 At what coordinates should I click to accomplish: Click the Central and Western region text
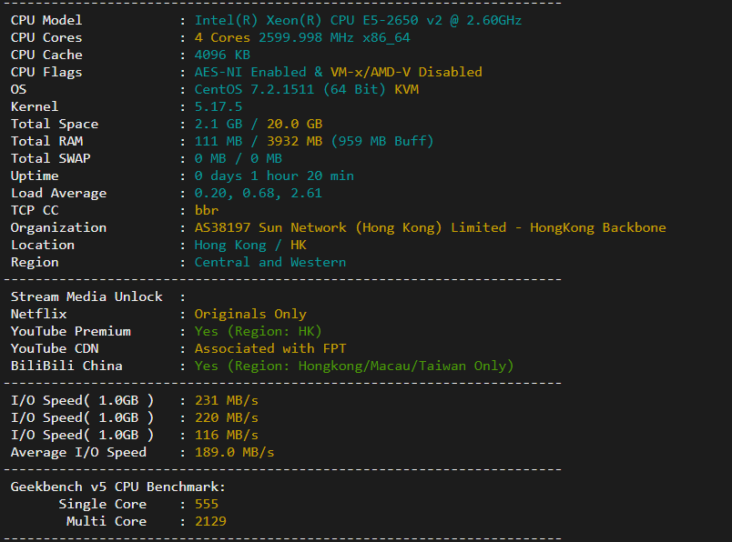coord(270,262)
